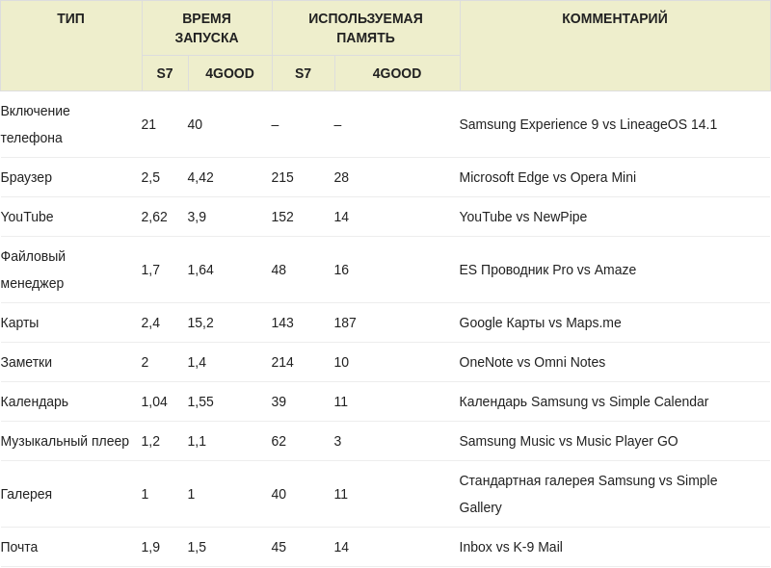Viewport: 771px width, 568px height.
Task: Click the S7 subheader under ВРЕМЯ ЗАПУСКА
Action: coord(165,73)
